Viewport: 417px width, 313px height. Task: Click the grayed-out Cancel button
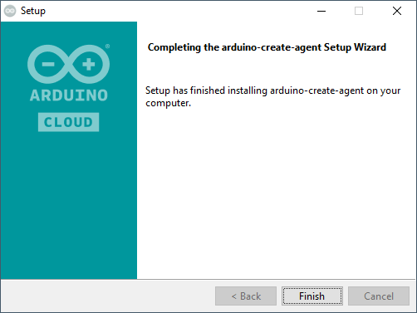379,296
